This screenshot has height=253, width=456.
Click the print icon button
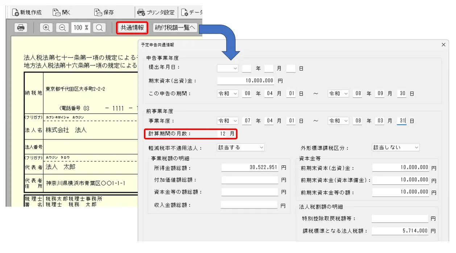pos(21,28)
